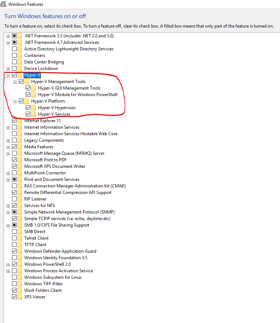Screen dimensions: 280x323
Task: Check Windows Subsystem for Linux box
Action: tap(14, 277)
